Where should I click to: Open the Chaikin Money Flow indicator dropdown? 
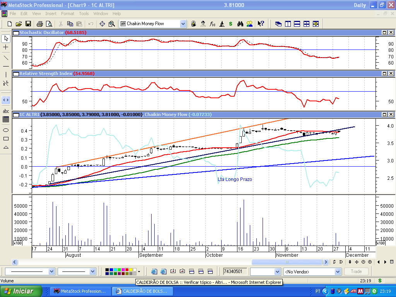183,24
